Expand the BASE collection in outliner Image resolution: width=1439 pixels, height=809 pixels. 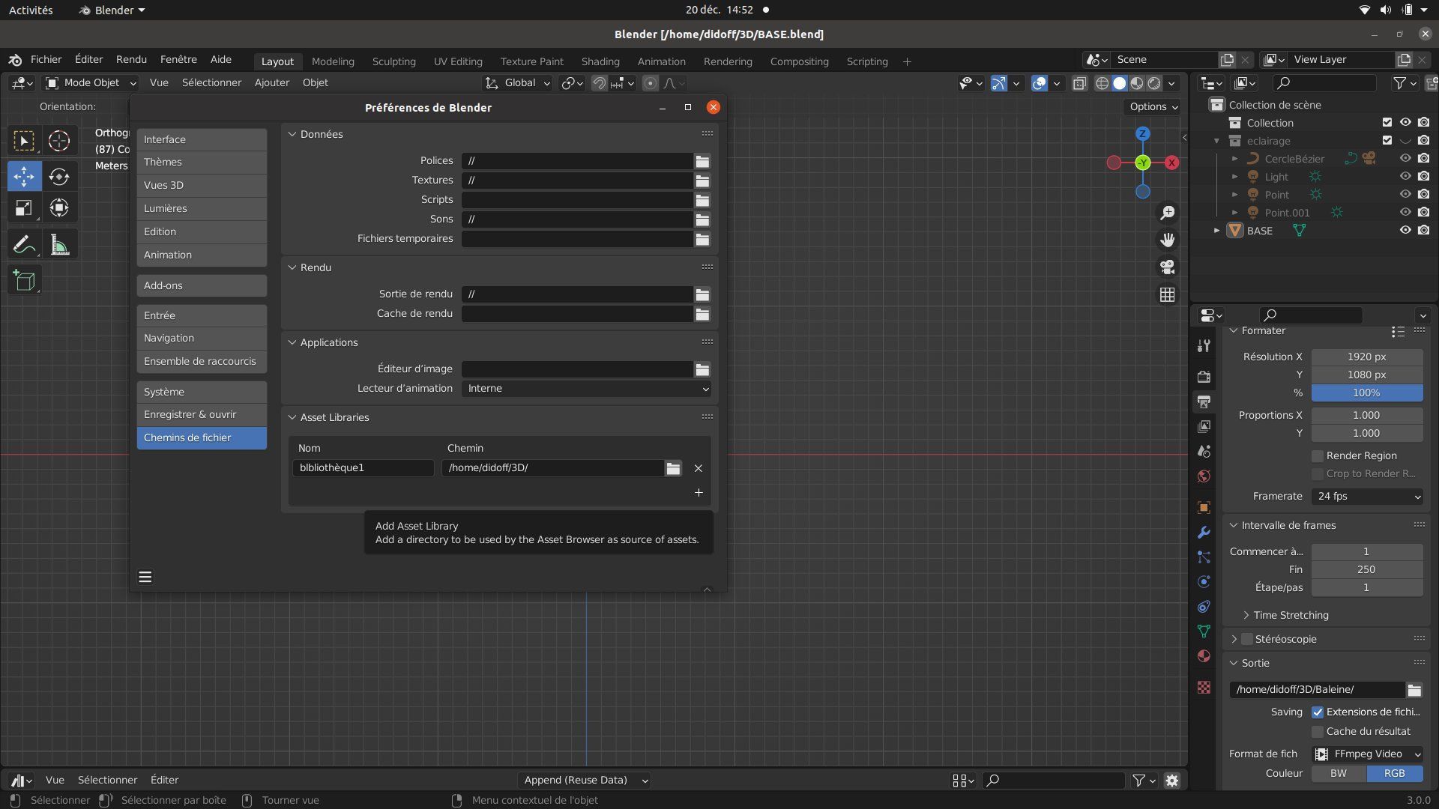[1216, 231]
